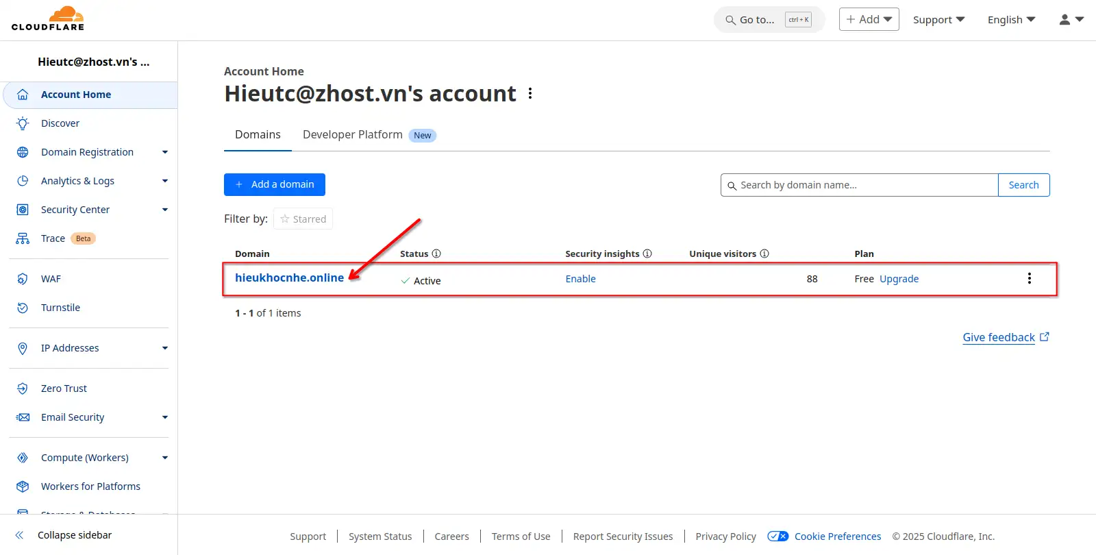
Task: Expand Domain Registration in sidebar
Action: click(164, 152)
